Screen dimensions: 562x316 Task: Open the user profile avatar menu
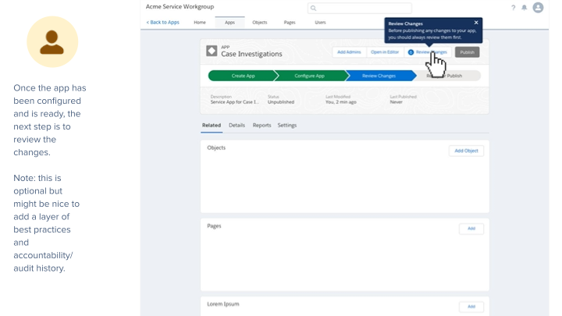click(x=538, y=8)
